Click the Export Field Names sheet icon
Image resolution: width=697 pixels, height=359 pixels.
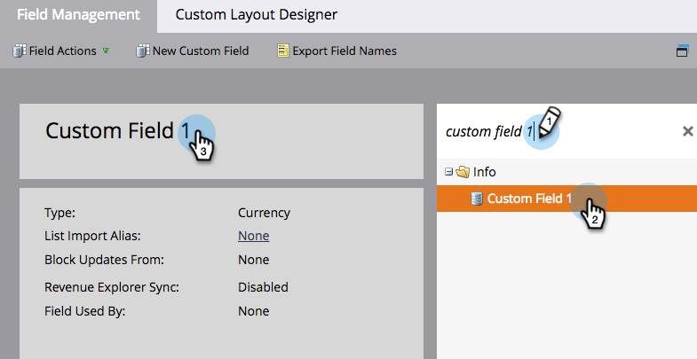283,51
